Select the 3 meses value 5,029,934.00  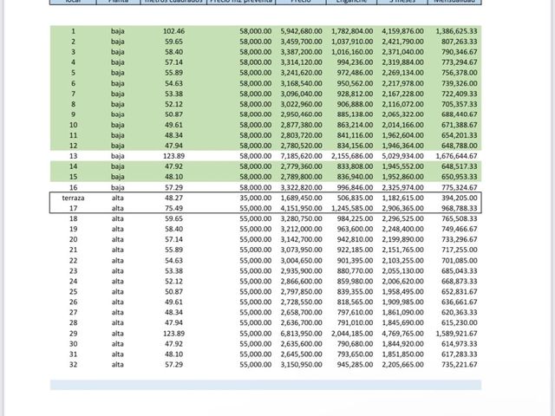click(x=402, y=156)
